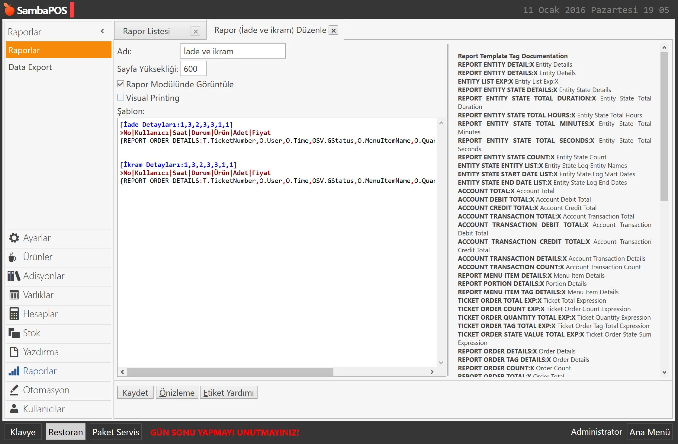
Task: Open Raporlar bar chart icon
Action: tap(14, 371)
